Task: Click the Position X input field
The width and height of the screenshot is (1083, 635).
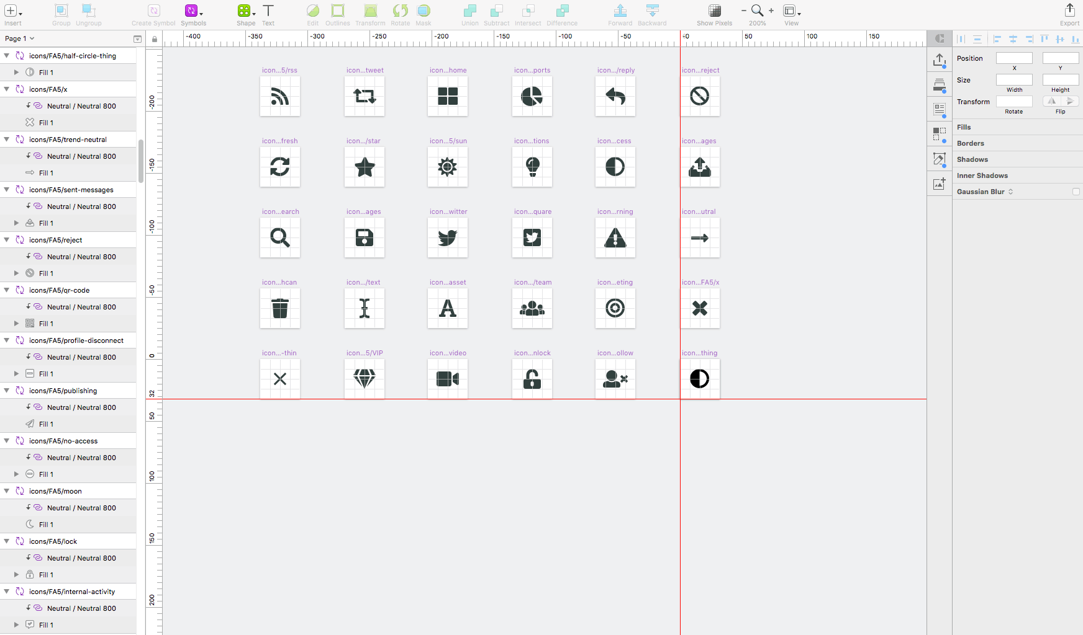Action: click(x=1014, y=58)
